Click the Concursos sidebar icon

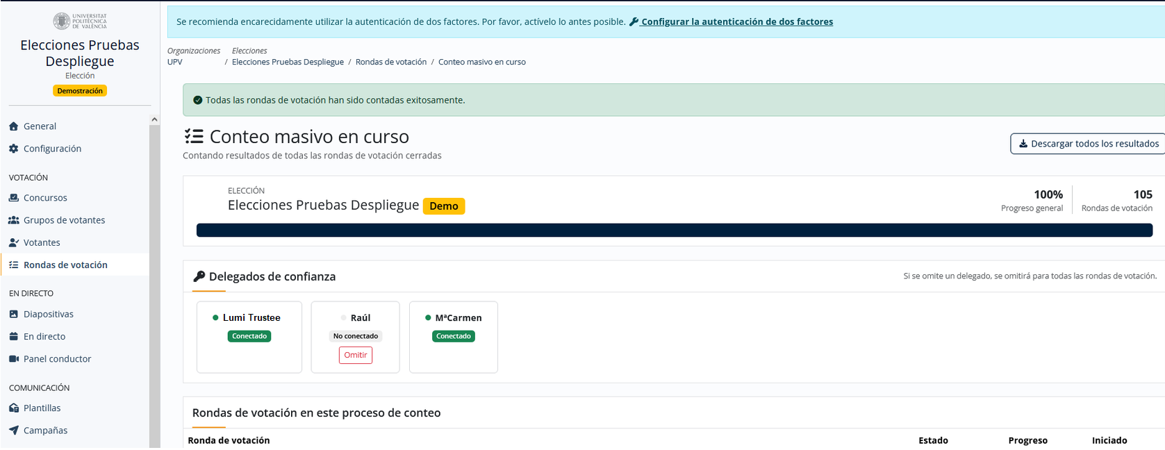[x=13, y=198]
